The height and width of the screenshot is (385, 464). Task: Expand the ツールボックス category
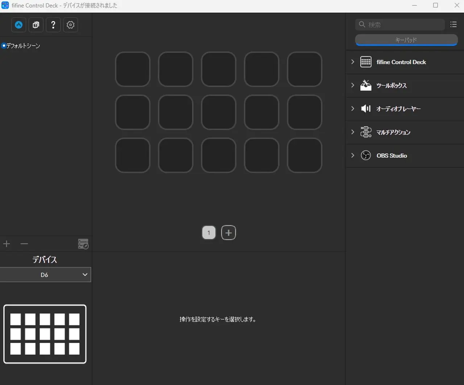tap(353, 85)
